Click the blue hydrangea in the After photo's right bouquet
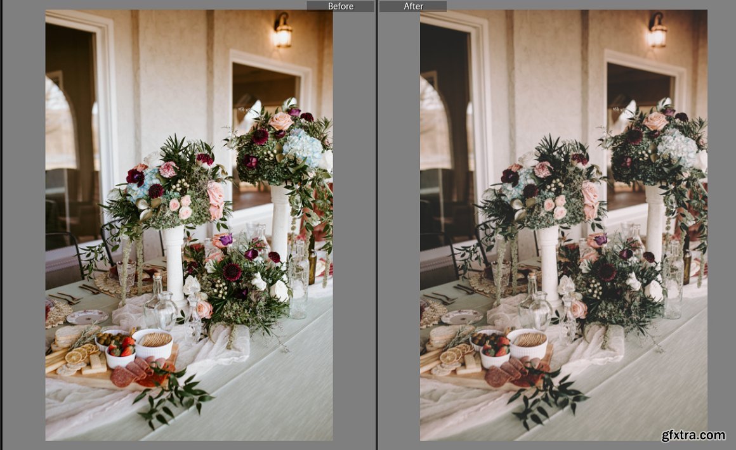This screenshot has width=736, height=450. tap(677, 146)
